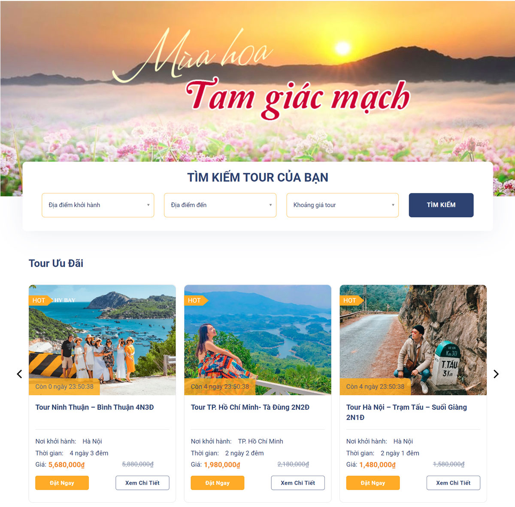Screen dimensions: 515x507
Task: Click Đặt Ngay for Ninh Thuận tour
Action: pos(62,483)
